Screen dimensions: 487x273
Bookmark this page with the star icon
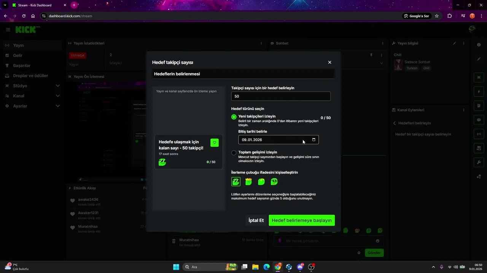pyautogui.click(x=437, y=16)
